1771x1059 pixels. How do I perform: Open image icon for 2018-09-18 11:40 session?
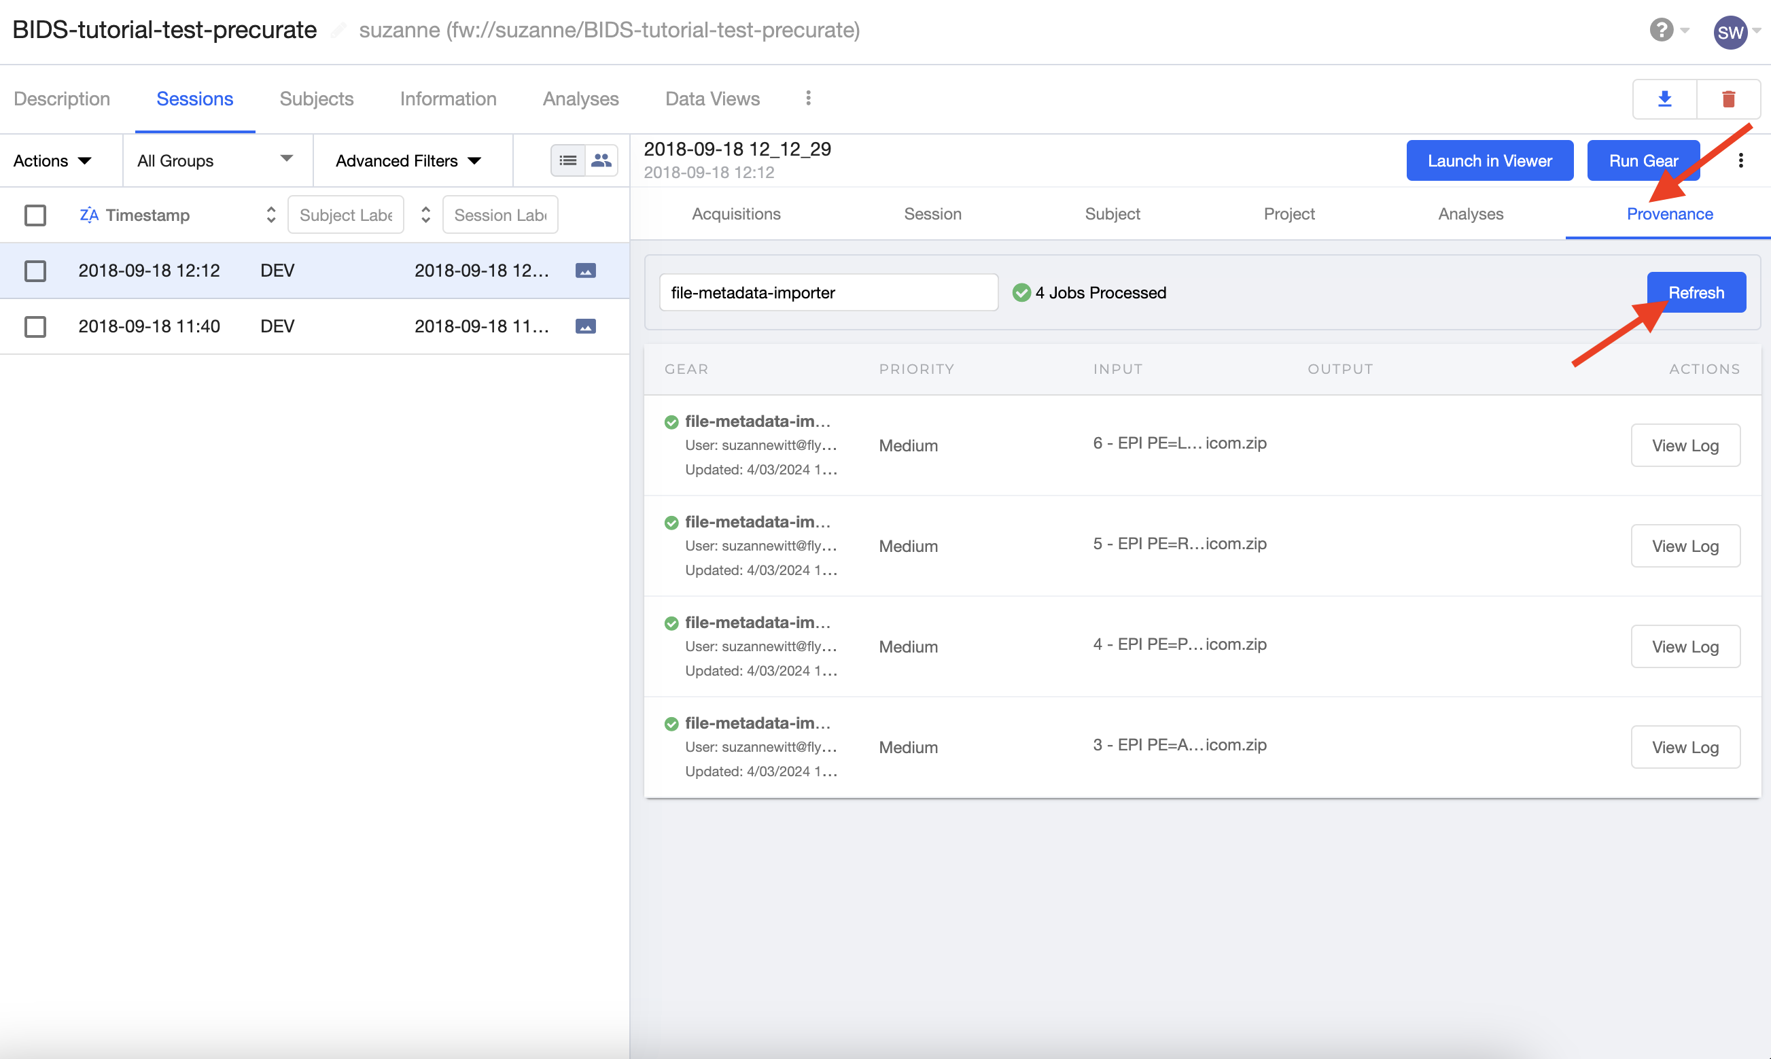pos(586,326)
